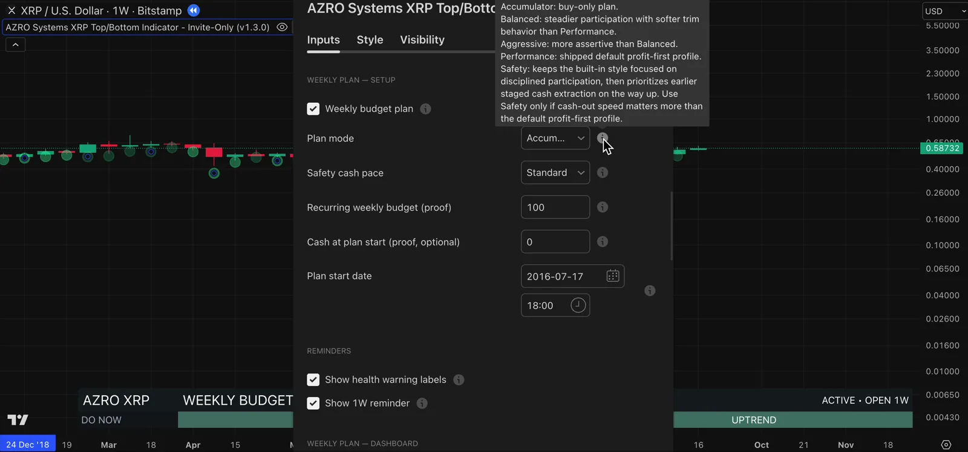Click the DO NOW label
968x452 pixels.
(x=101, y=420)
